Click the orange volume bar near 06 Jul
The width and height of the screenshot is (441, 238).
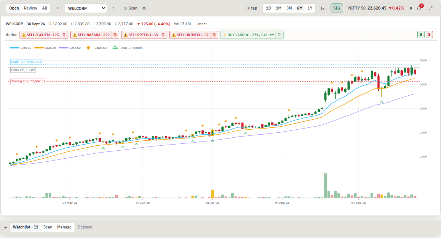(212, 194)
